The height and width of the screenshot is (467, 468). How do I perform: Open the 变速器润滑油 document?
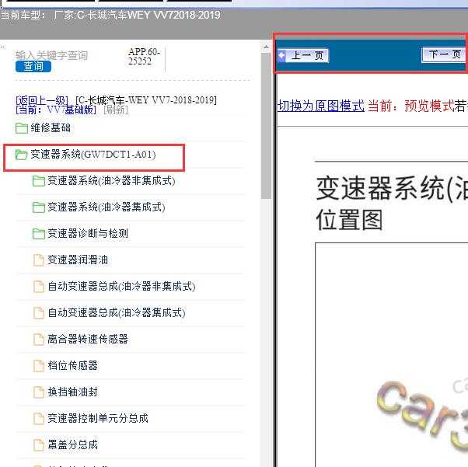pyautogui.click(x=78, y=260)
